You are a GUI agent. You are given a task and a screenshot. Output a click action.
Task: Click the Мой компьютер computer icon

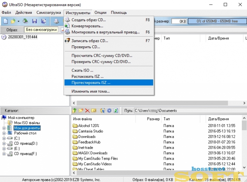tap(4, 118)
